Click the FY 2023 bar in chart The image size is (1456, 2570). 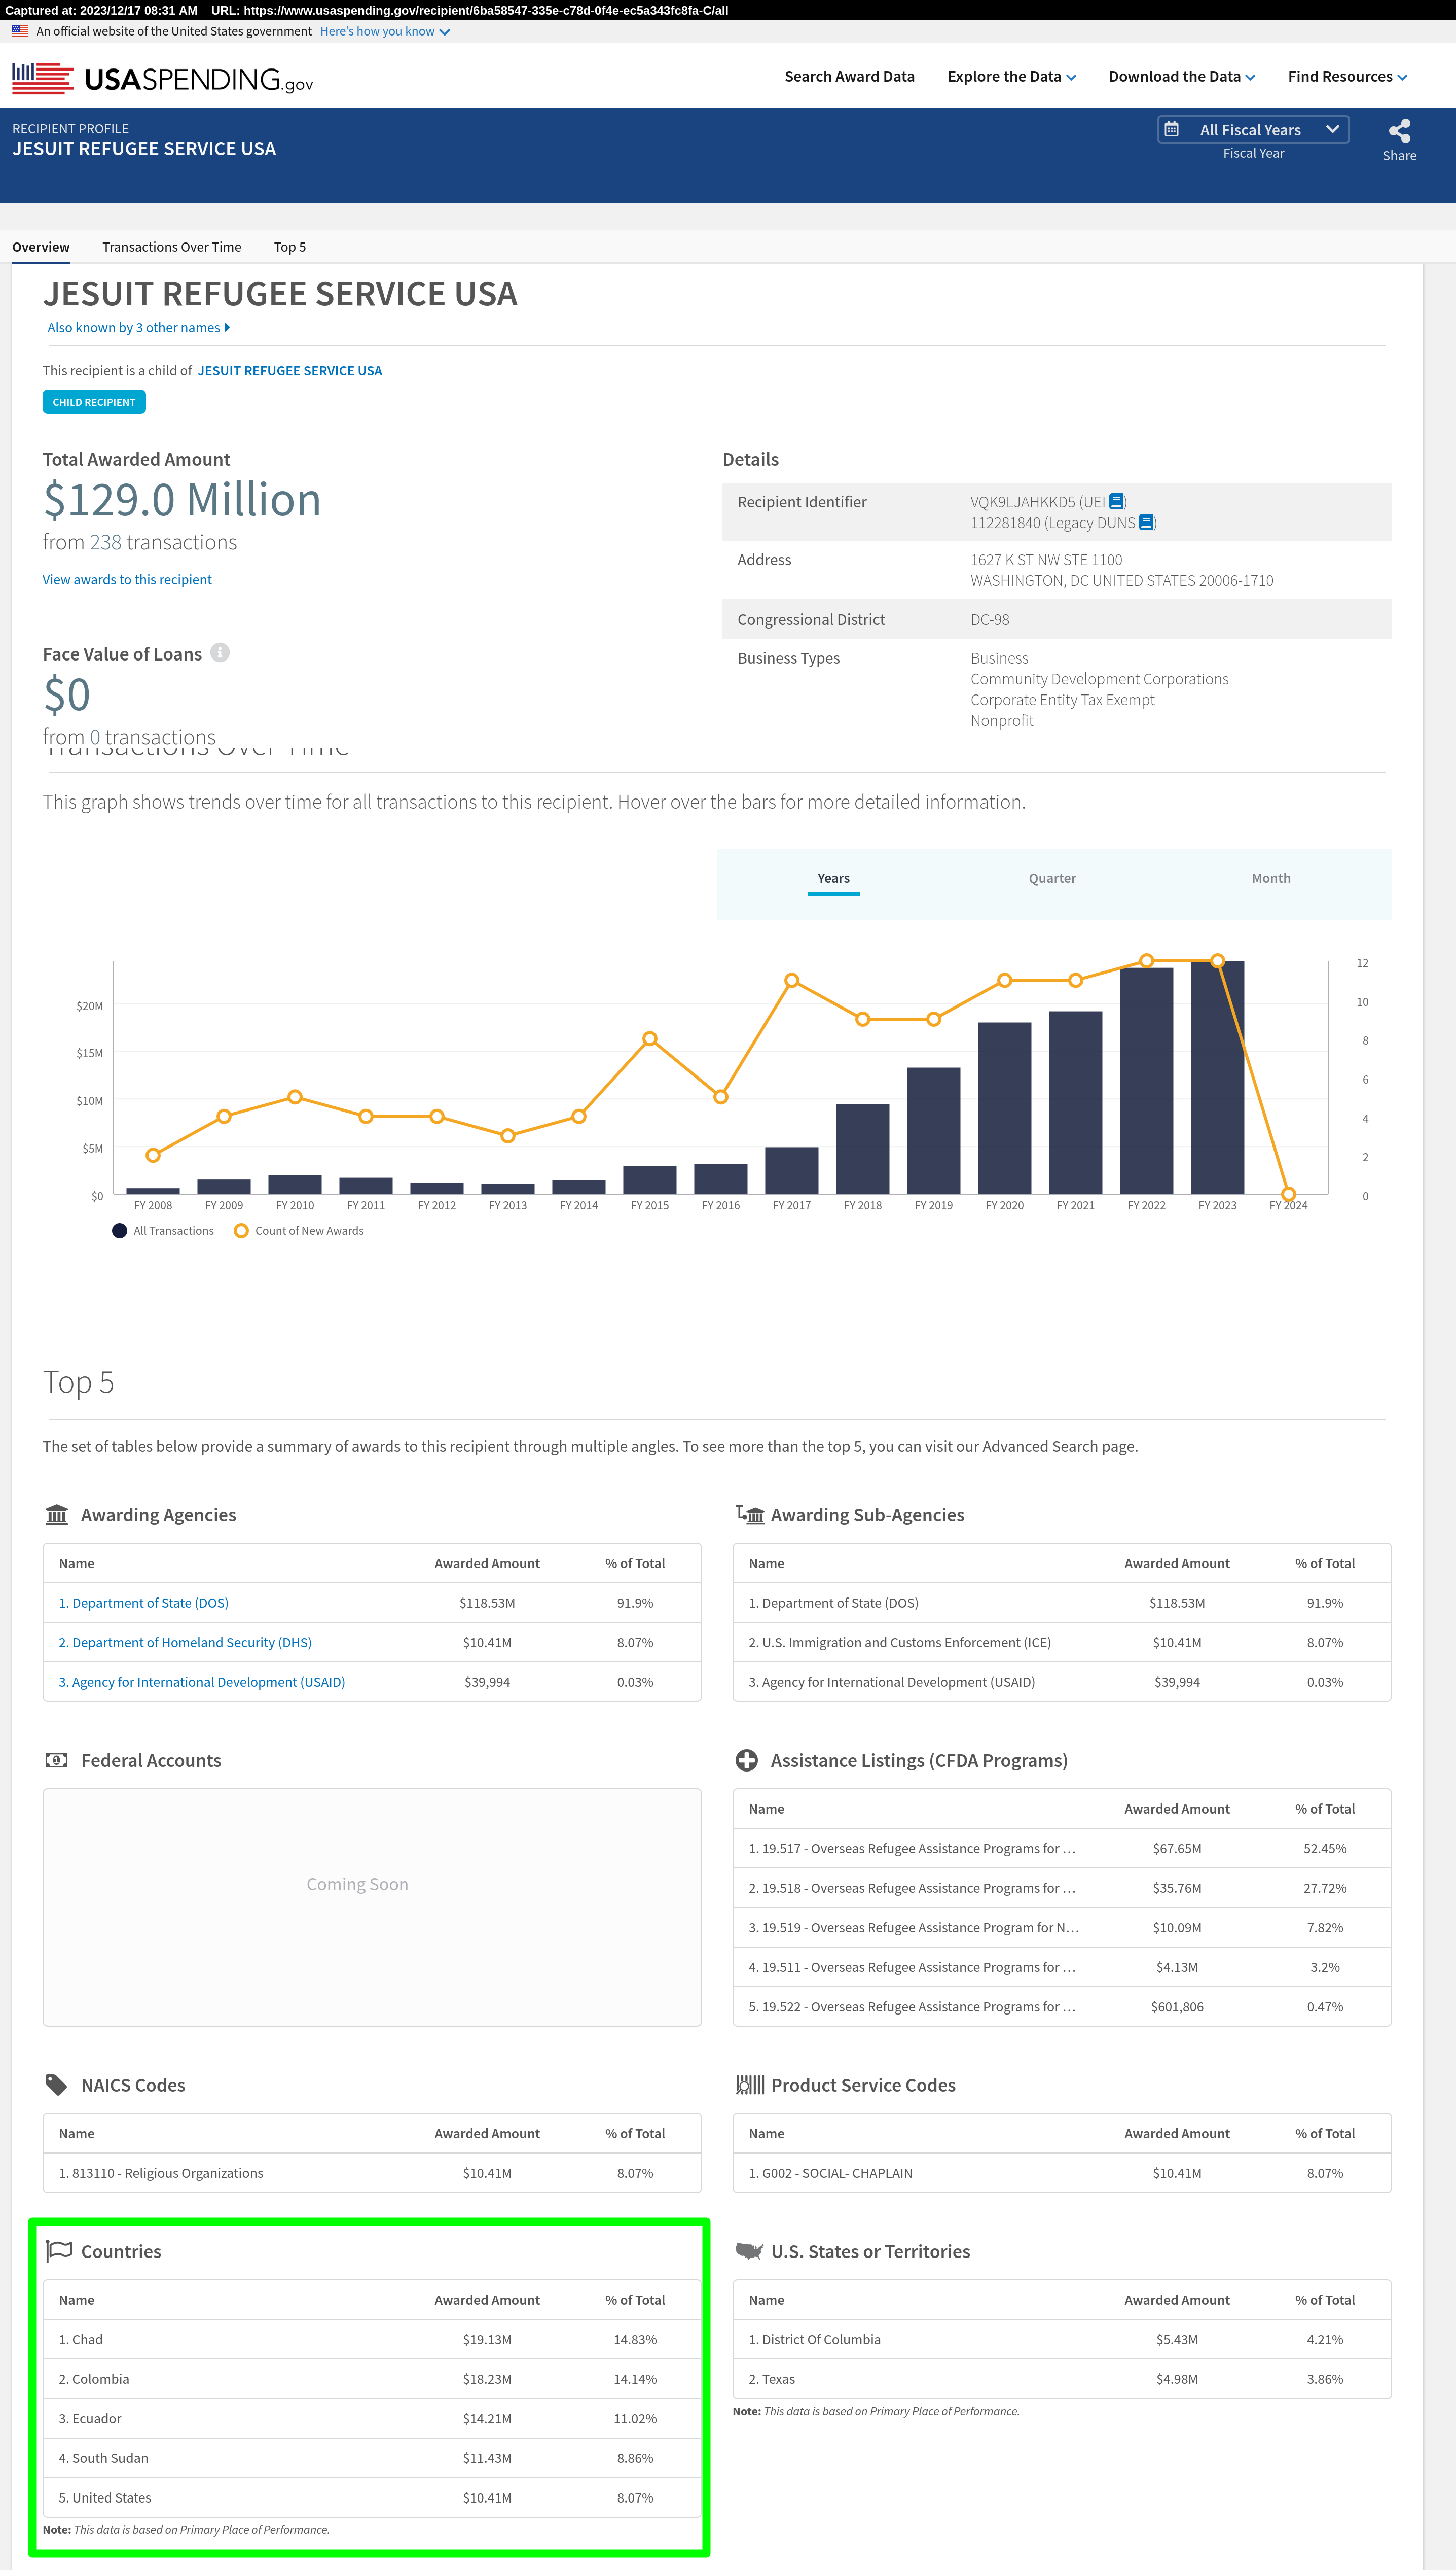pos(1217,1078)
